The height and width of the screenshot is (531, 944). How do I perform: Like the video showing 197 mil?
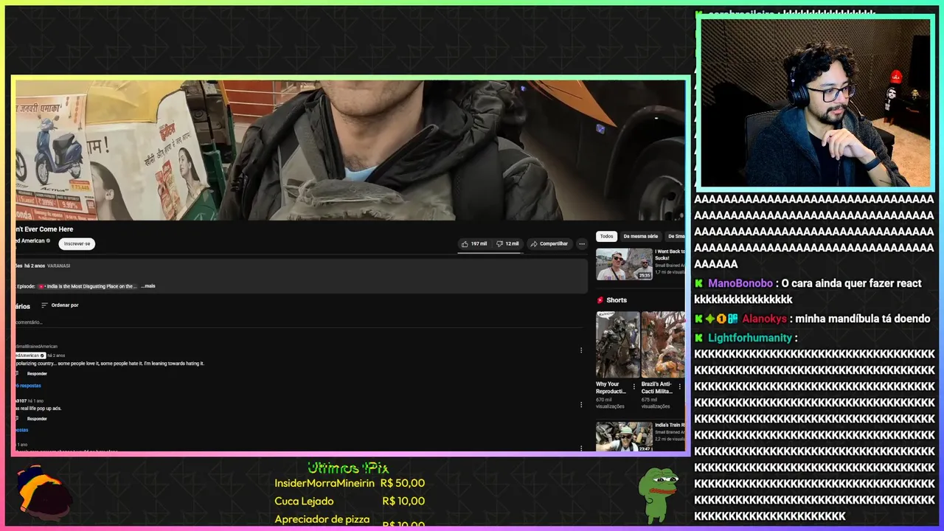click(x=473, y=243)
